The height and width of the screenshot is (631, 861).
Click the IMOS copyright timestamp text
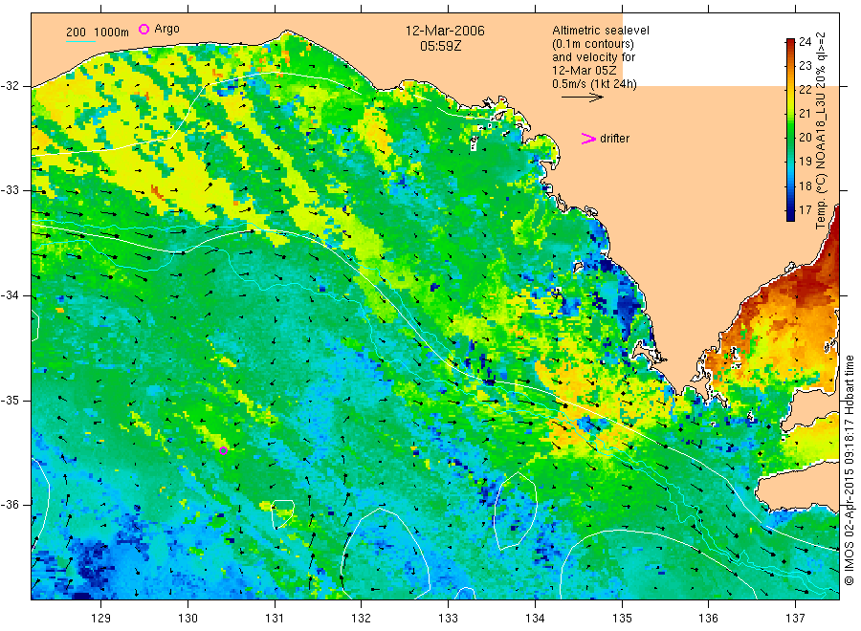pos(849,470)
